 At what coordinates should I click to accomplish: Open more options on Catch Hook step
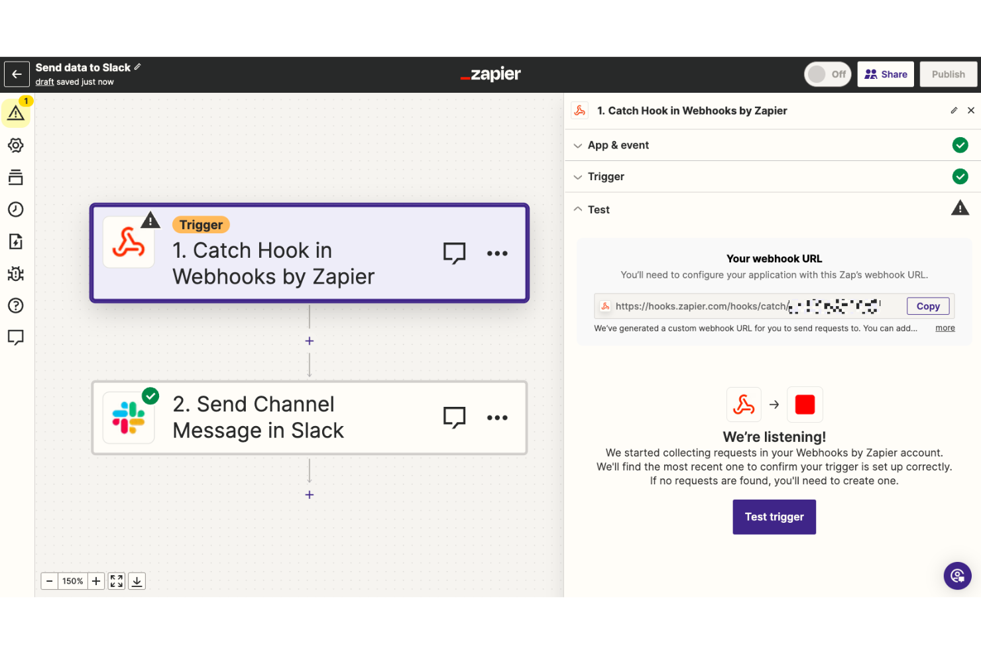tap(497, 253)
